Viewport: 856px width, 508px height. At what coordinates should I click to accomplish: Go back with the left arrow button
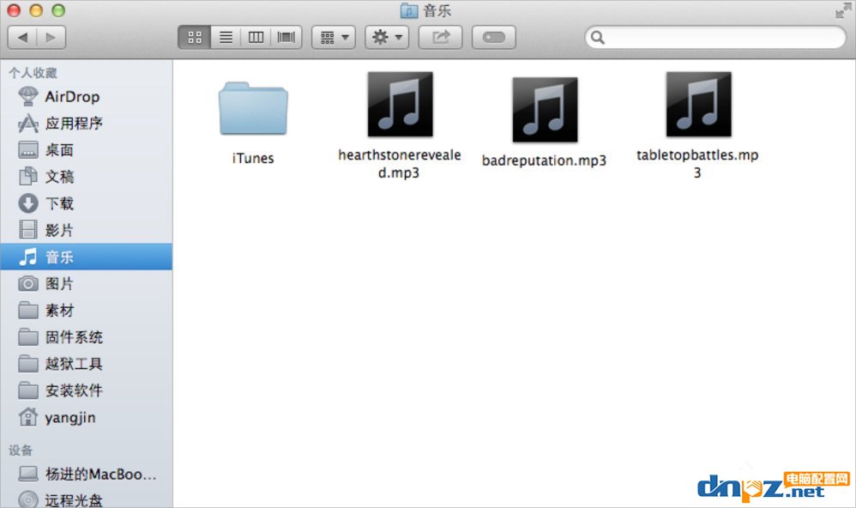[22, 37]
